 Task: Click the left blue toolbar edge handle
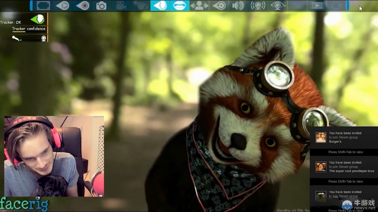[x=31, y=6]
